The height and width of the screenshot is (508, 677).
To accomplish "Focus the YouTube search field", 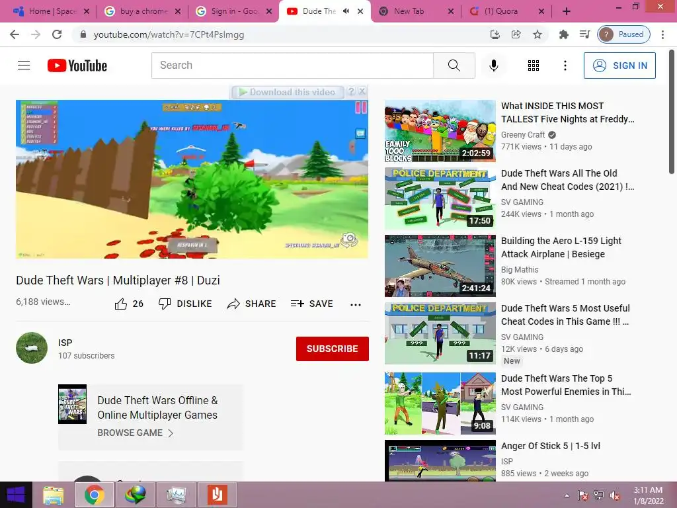I will pos(292,65).
